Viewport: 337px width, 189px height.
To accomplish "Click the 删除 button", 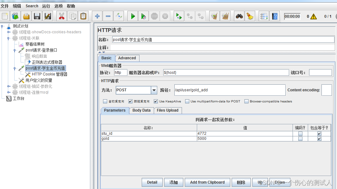I will (241, 182).
